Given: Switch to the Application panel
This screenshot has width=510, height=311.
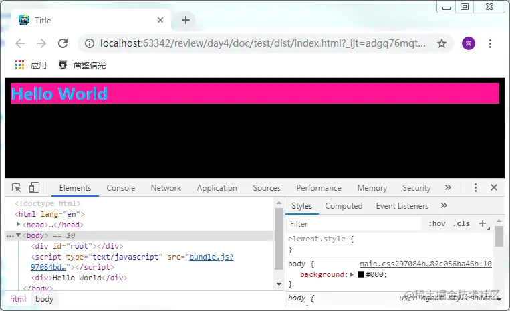Looking at the screenshot, I should 217,188.
